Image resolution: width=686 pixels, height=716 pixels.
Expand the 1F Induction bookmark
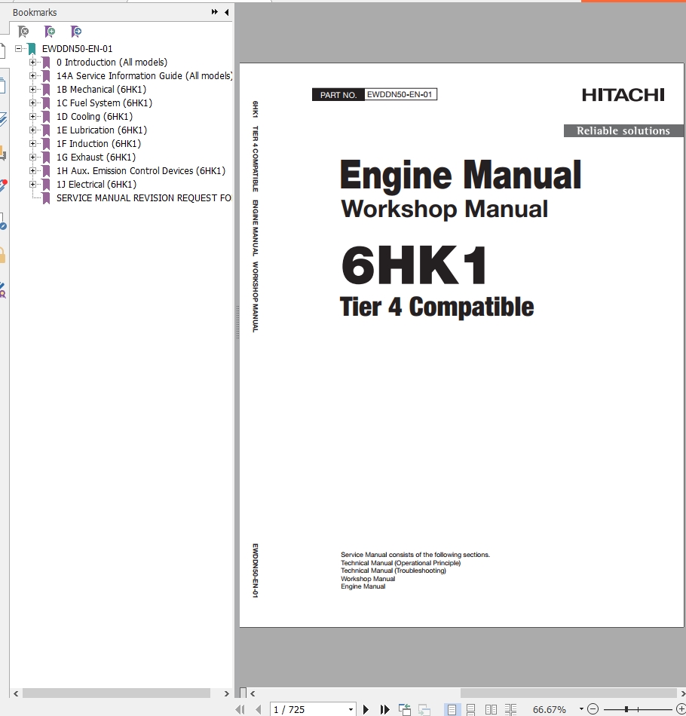click(33, 143)
